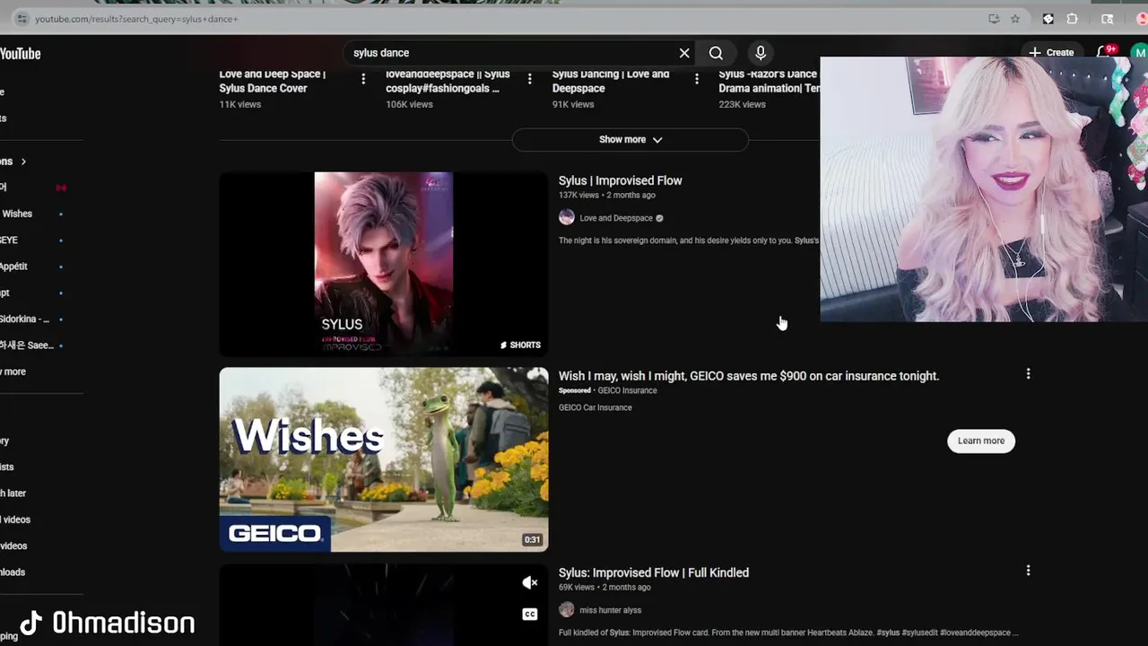Clear the search box with the X icon
Image resolution: width=1148 pixels, height=646 pixels.
(x=684, y=53)
